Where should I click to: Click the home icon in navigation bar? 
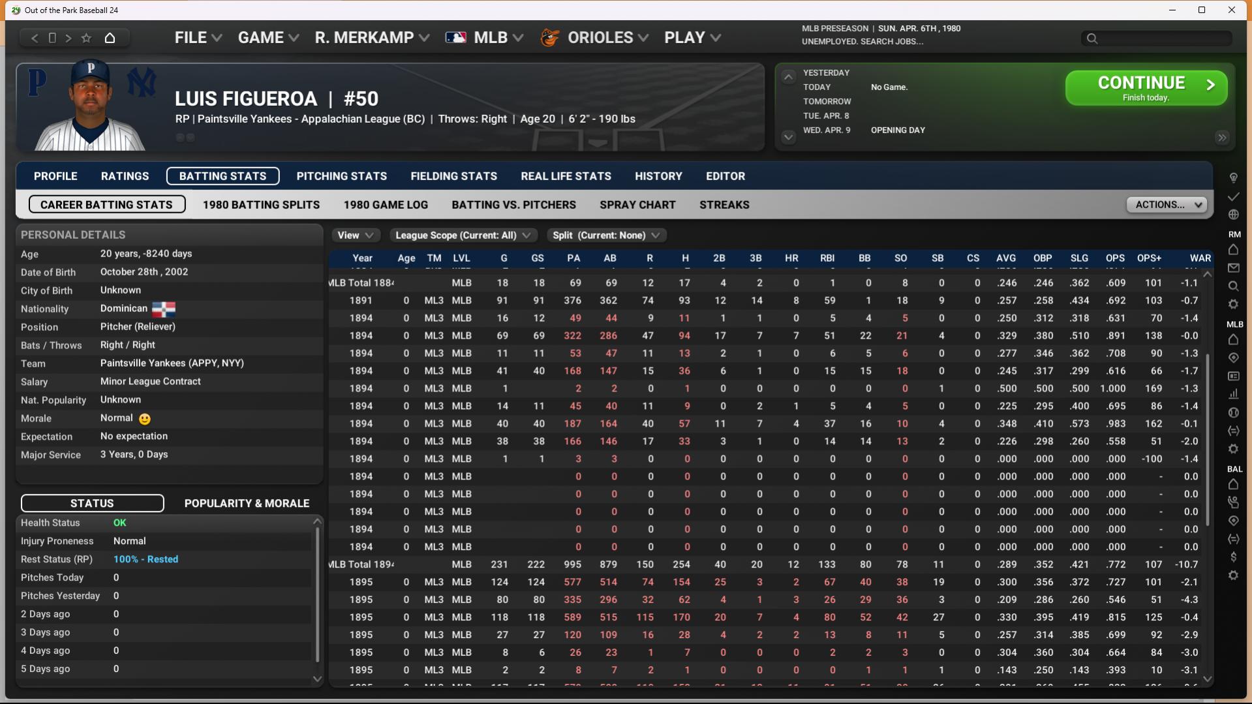pos(110,38)
